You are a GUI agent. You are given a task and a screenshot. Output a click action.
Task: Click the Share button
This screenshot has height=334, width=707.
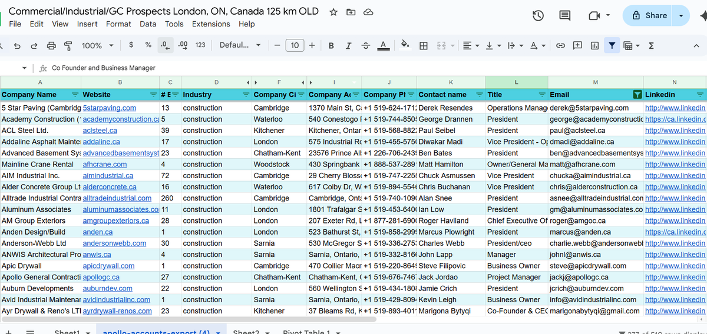[649, 16]
